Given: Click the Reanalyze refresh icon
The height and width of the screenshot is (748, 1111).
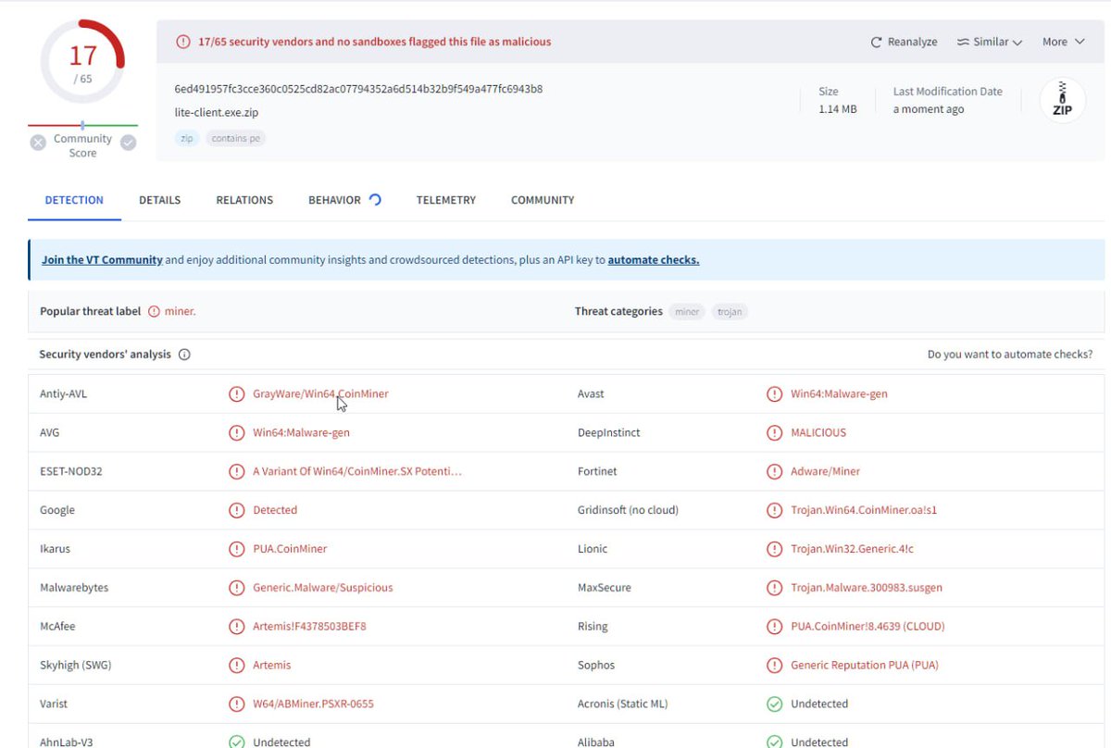Looking at the screenshot, I should pyautogui.click(x=876, y=43).
